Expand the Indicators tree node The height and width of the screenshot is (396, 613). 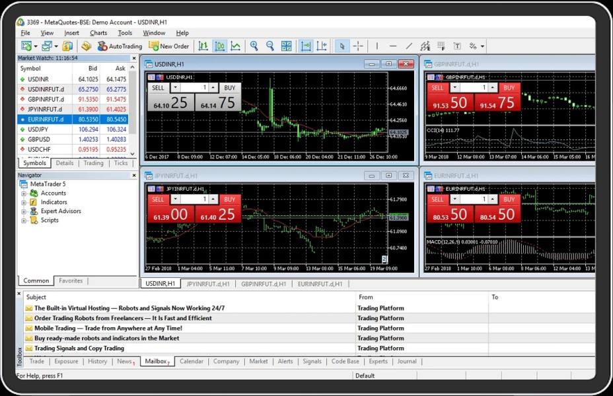(x=24, y=202)
